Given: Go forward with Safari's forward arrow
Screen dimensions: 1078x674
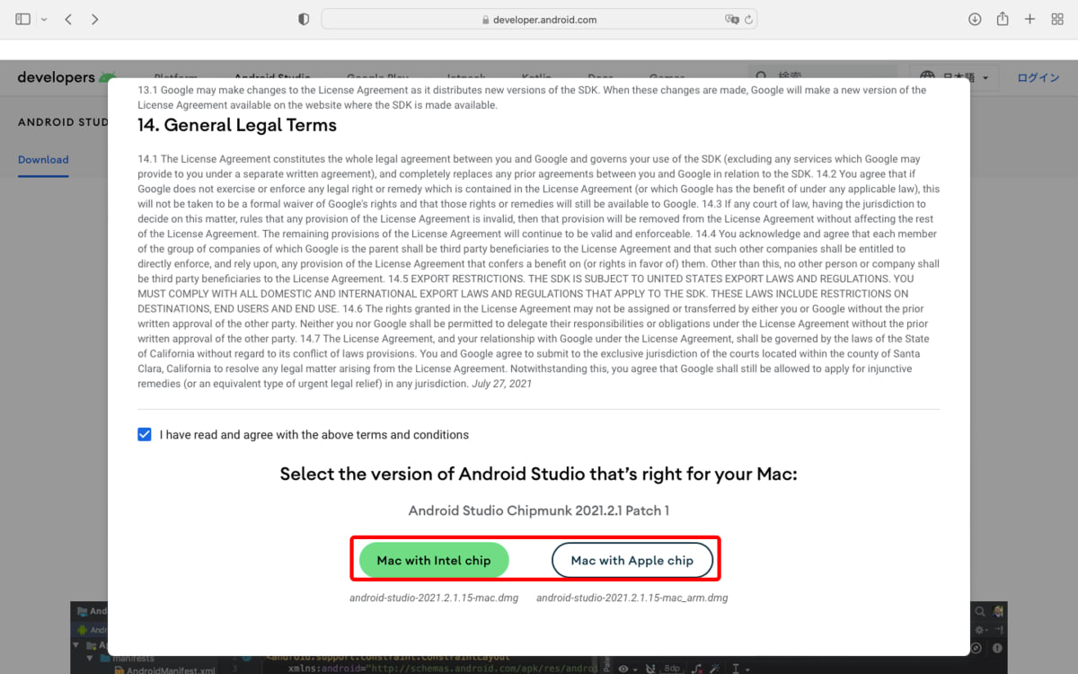Looking at the screenshot, I should click(95, 19).
